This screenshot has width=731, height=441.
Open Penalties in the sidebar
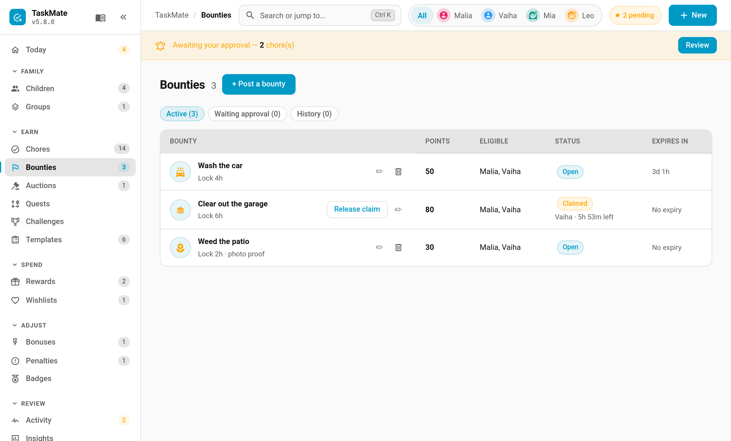70,360
